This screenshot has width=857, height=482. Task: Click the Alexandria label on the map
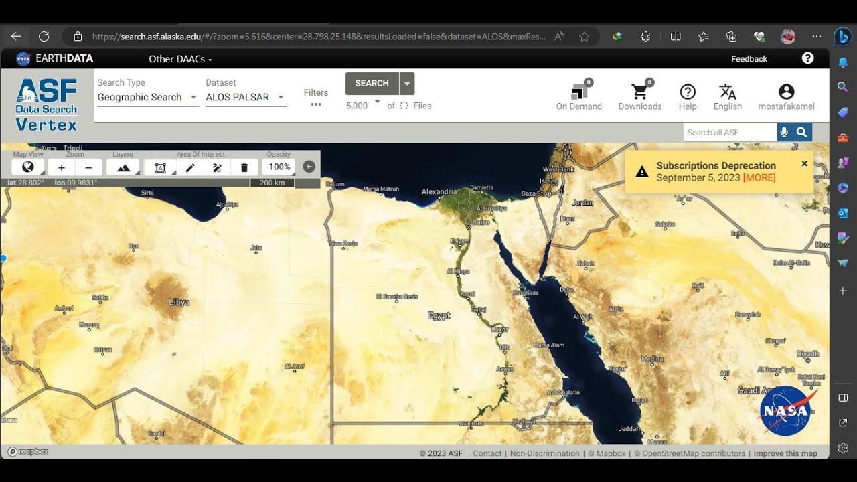pos(439,192)
